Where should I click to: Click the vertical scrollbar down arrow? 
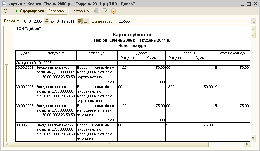[253, 138]
